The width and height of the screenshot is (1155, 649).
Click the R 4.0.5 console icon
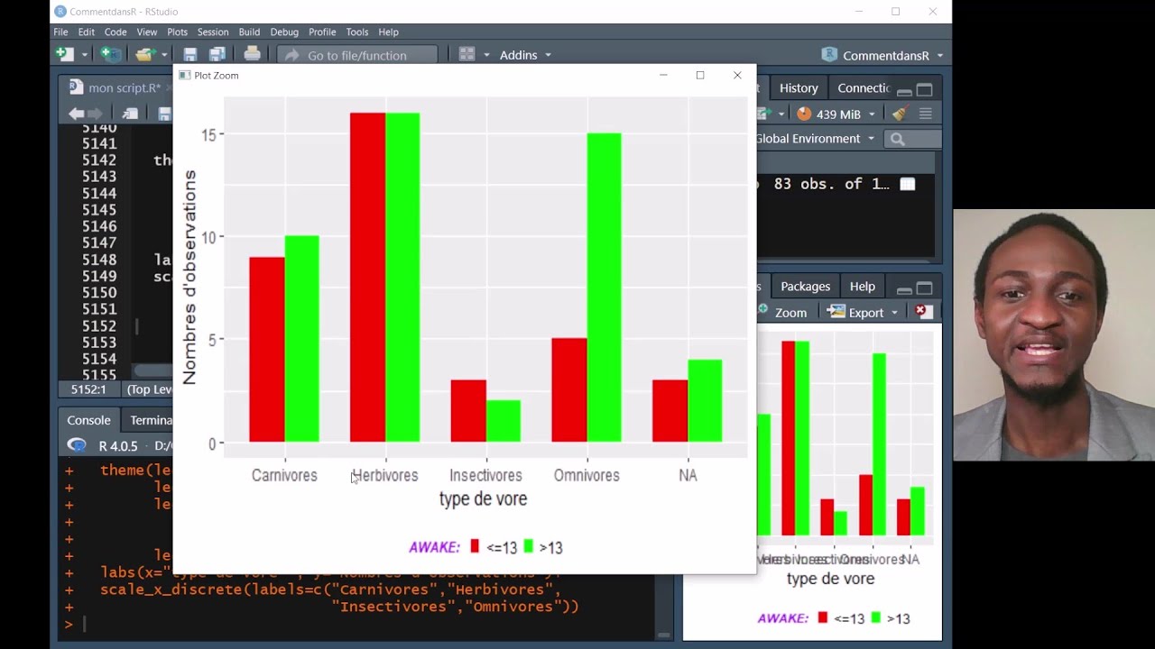coord(77,445)
